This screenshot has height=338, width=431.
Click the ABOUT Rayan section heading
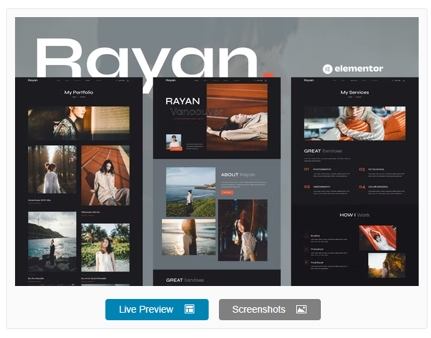(238, 174)
